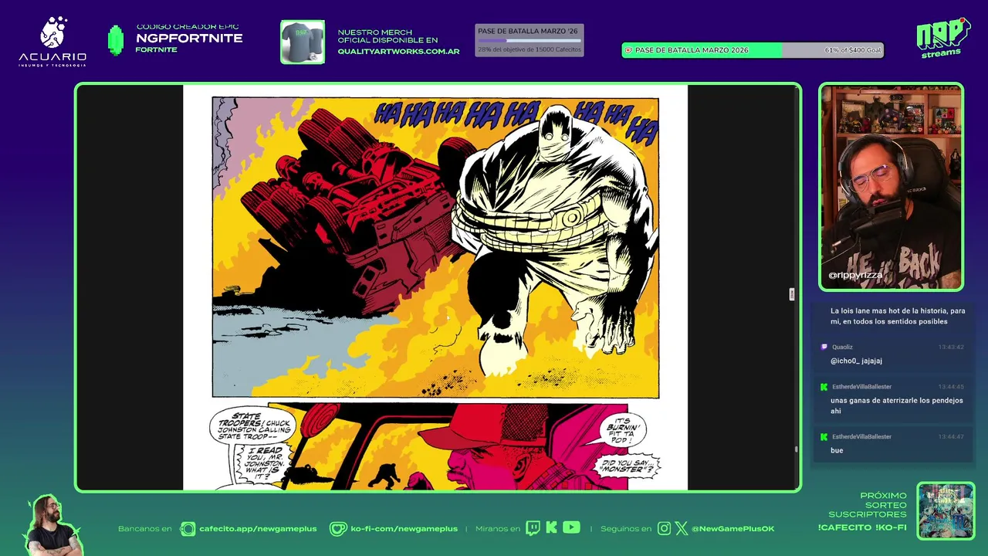Screen dimensions: 988x556
Task: Click the "28% del objetivo" label
Action: coord(529,49)
